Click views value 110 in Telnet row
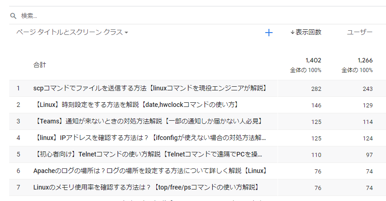Image resolution: width=386 pixels, height=201 pixels. tap(316, 155)
